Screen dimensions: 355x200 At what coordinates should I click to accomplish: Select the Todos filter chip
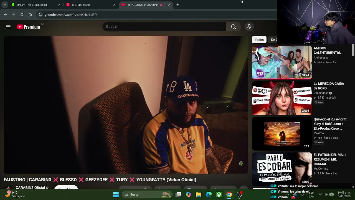coord(259,40)
